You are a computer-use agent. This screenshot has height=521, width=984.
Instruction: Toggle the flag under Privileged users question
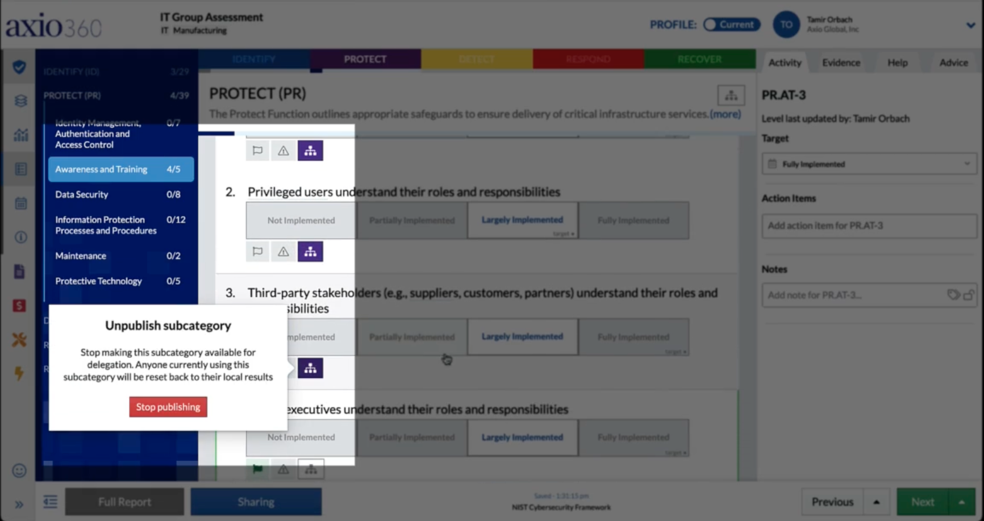click(257, 252)
